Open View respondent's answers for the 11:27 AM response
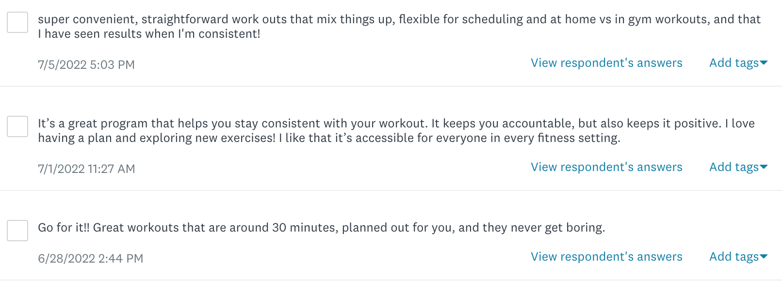 click(606, 167)
